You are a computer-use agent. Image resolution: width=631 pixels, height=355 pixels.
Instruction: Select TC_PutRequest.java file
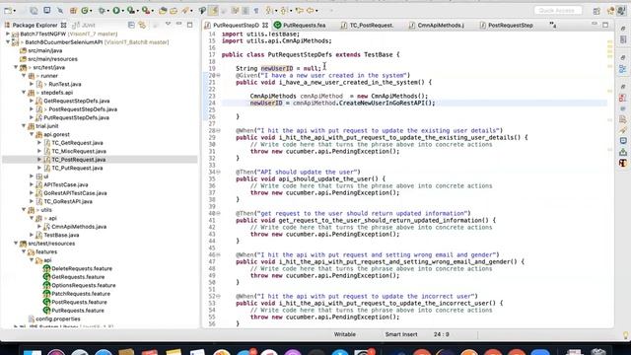click(77, 168)
